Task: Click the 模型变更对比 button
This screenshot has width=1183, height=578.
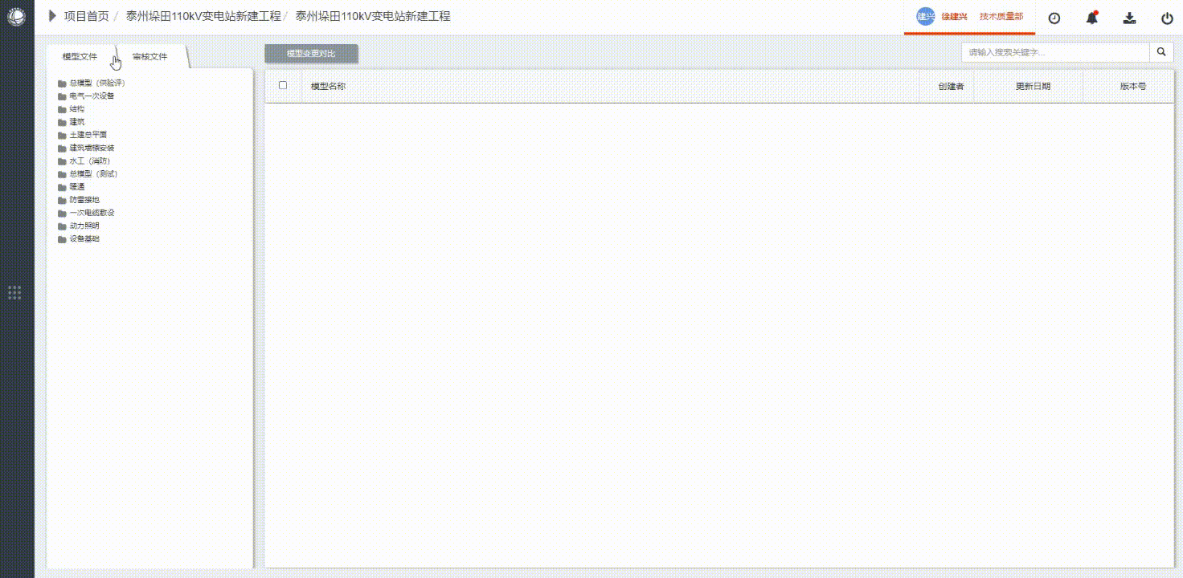Action: coord(311,54)
